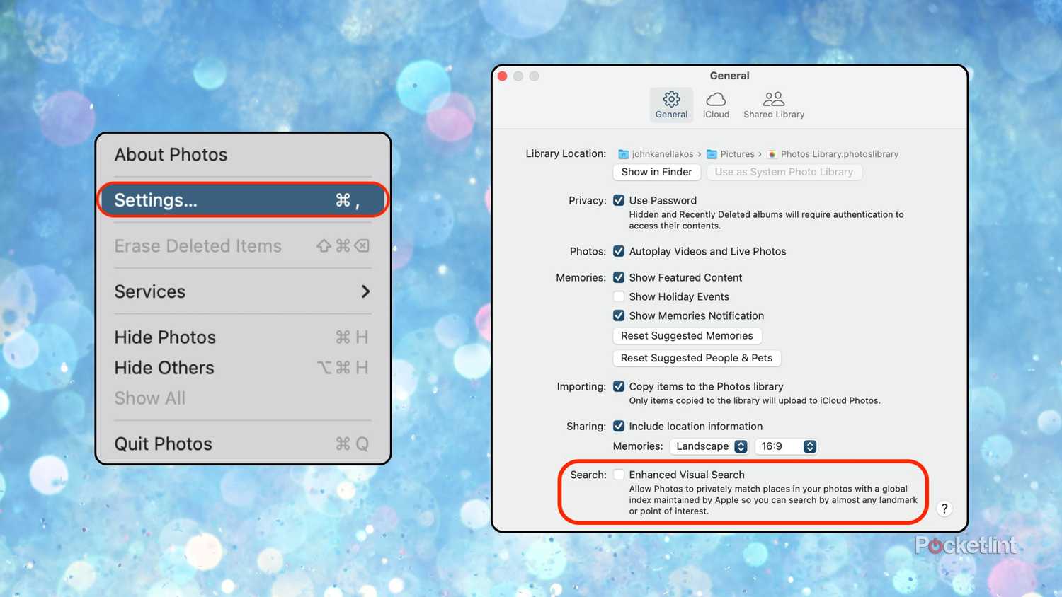Click the Pictures folder in library path

[731, 154]
